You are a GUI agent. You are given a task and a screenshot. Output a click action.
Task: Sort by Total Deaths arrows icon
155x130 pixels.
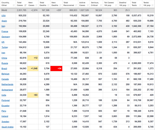[x=48, y=5]
